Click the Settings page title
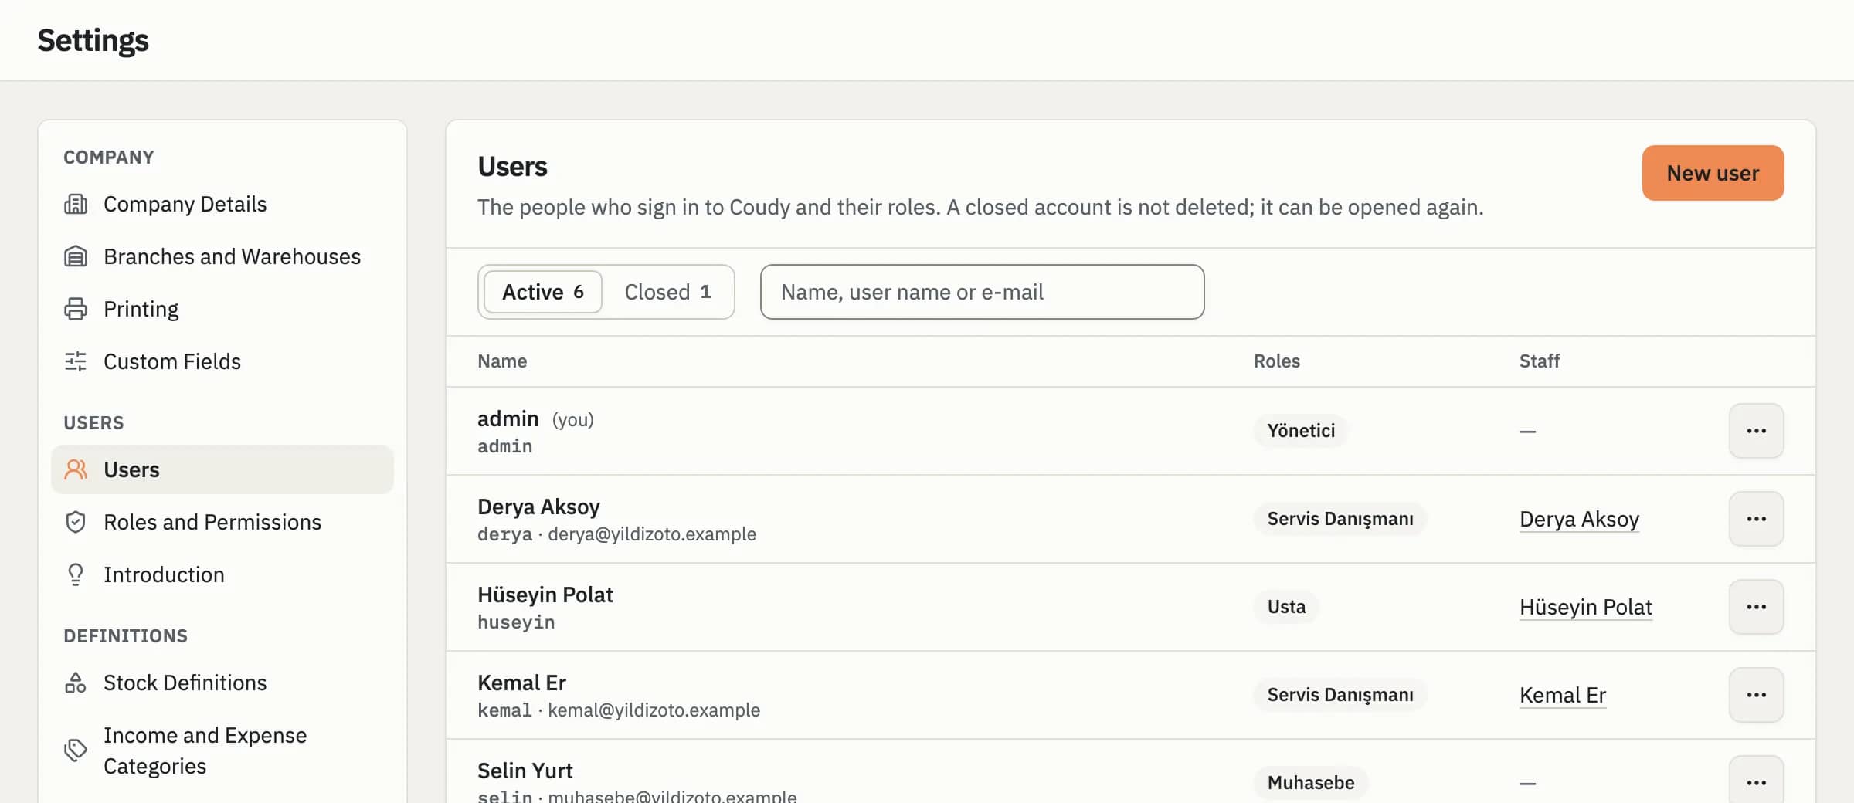 click(x=93, y=40)
